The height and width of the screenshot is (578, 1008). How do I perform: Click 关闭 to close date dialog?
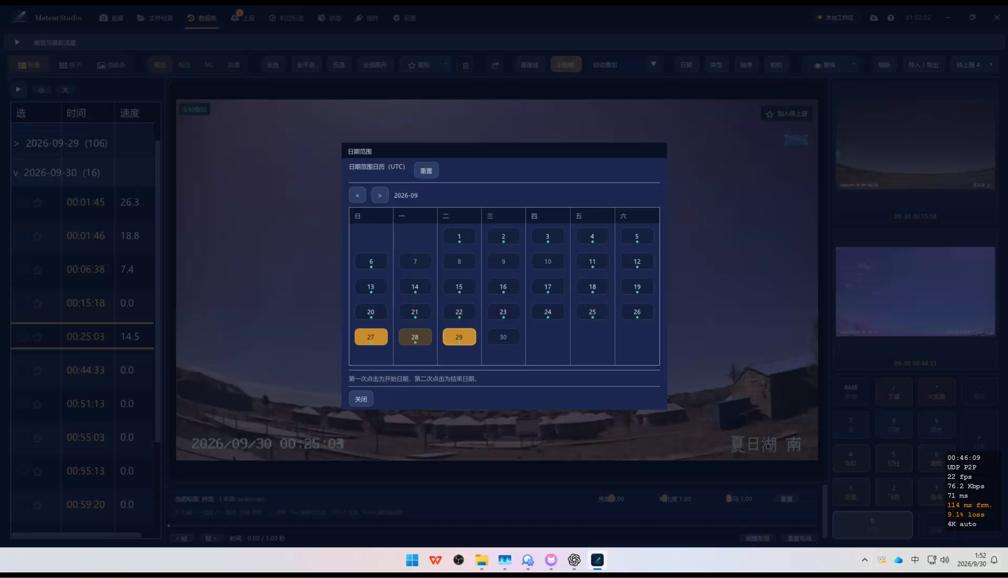coord(361,399)
